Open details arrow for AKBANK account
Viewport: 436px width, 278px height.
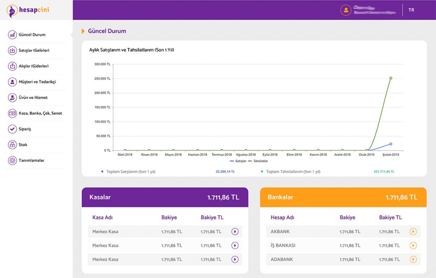click(413, 232)
